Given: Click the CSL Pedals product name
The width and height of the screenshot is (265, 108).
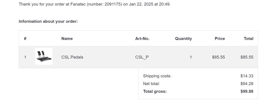Looking at the screenshot, I should pos(72,57).
